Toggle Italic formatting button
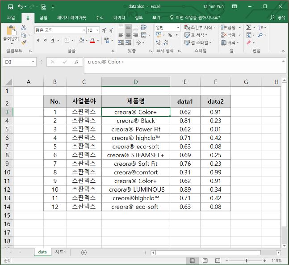The width and height of the screenshot is (289, 265). point(45,40)
